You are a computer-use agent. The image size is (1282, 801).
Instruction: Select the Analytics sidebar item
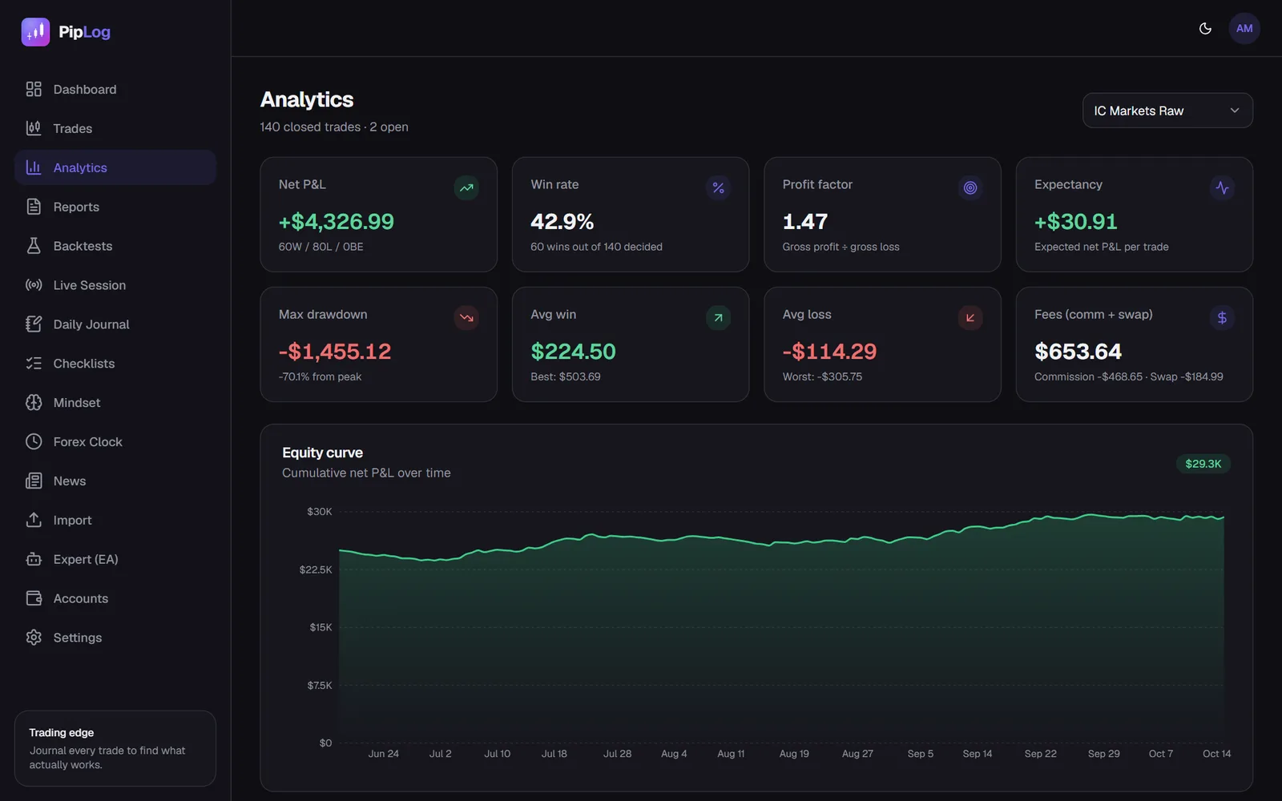115,167
